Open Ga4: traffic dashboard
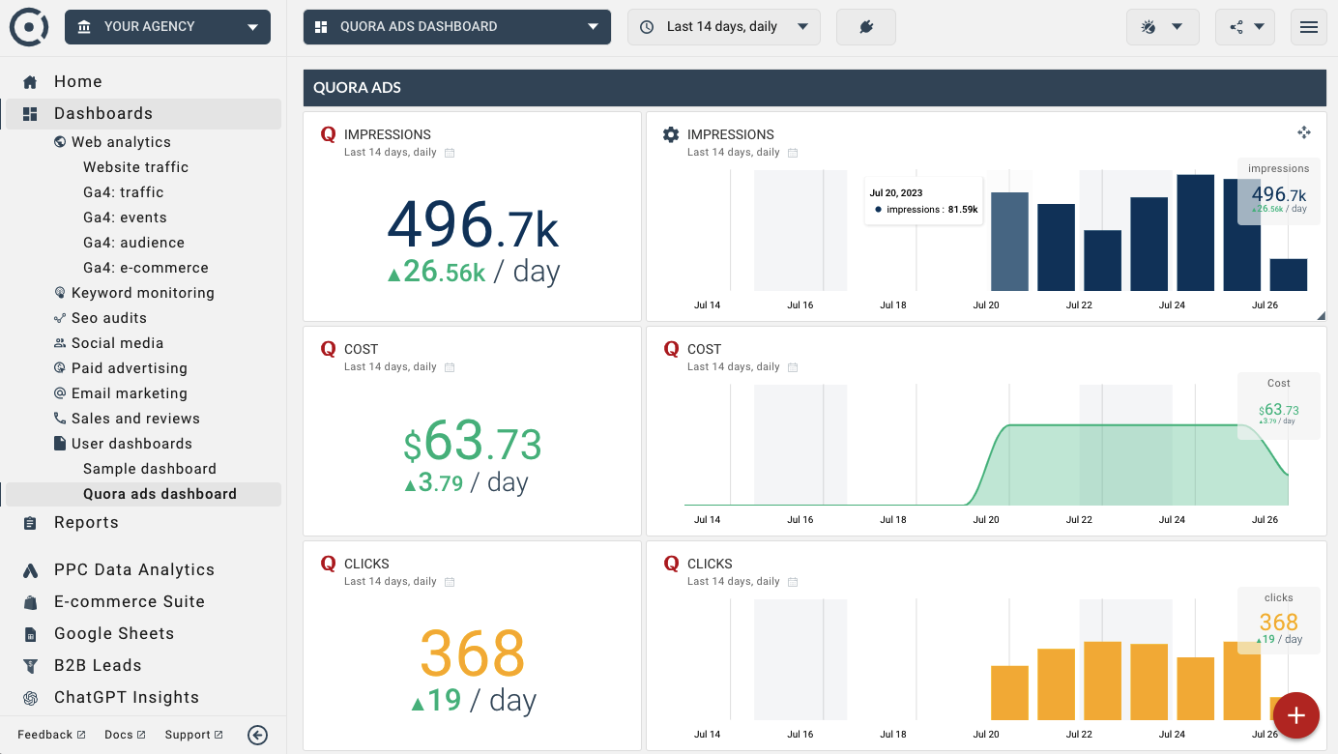The image size is (1338, 754). (x=123, y=192)
